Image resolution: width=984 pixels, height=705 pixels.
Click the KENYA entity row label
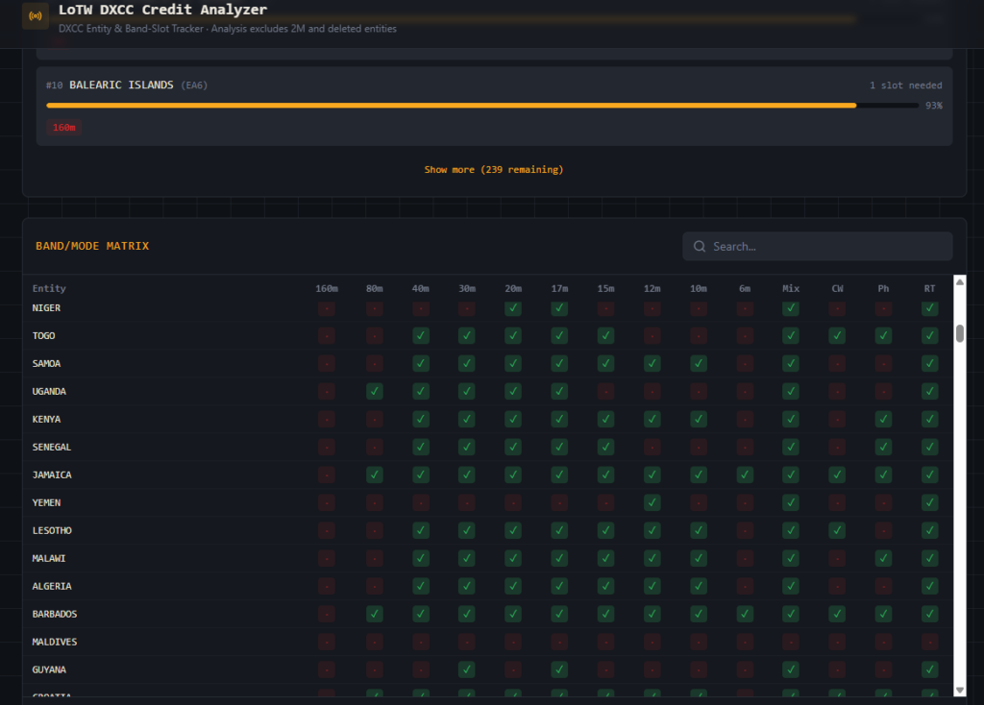48,420
